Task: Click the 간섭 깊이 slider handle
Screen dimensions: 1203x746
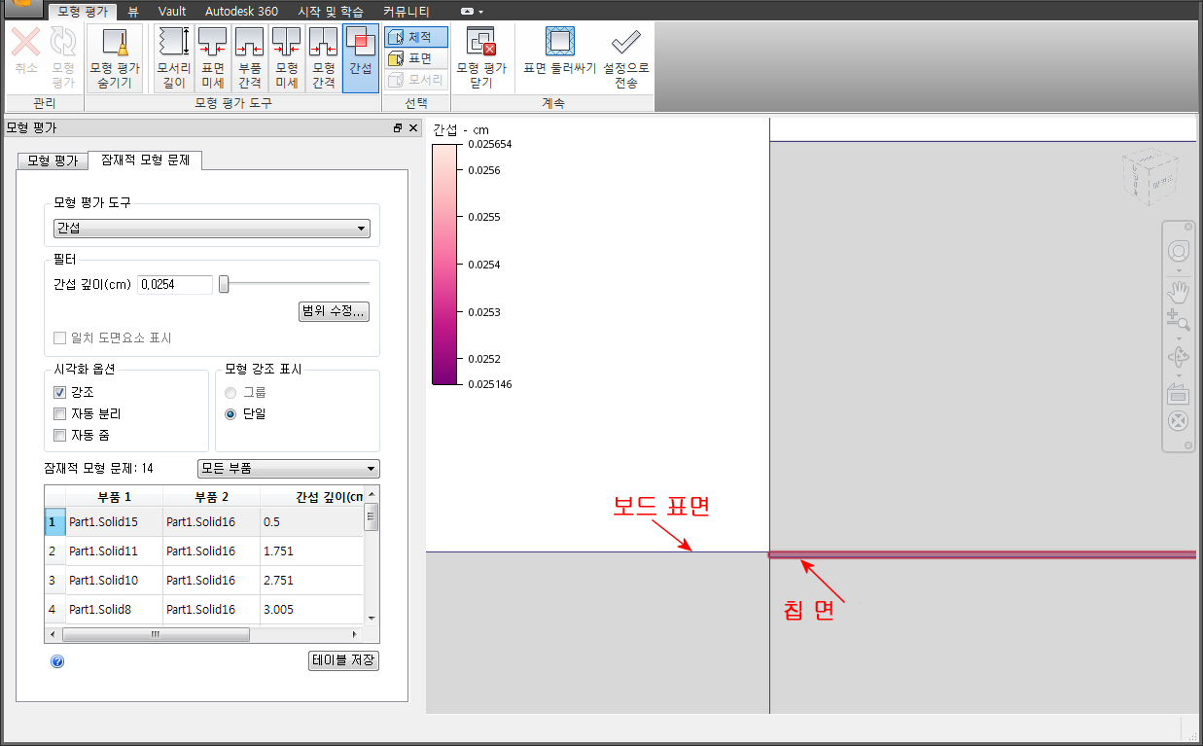Action: [224, 284]
